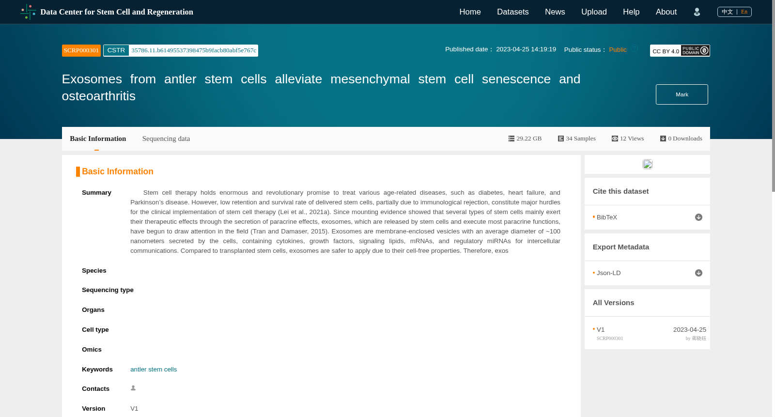Expand the BibTeX citation arrow

698,217
